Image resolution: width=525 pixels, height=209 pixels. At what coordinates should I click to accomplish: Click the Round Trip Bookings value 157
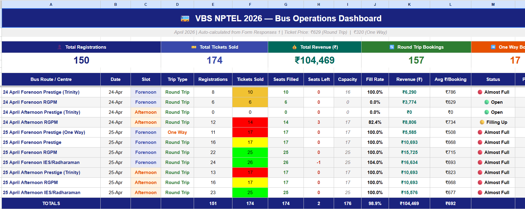pos(416,60)
